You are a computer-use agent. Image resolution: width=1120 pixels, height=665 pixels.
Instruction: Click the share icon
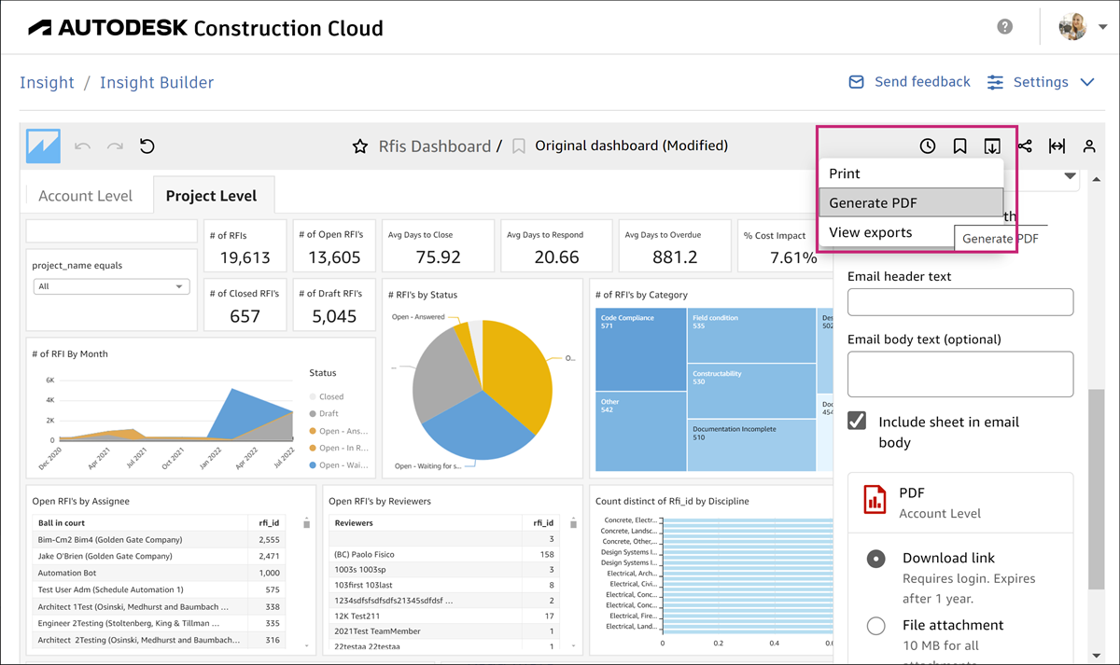[x=1025, y=146]
